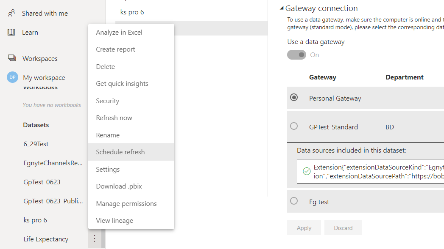This screenshot has width=444, height=249.
Task: Toggle the Use a data gateway switch
Action: click(x=296, y=55)
